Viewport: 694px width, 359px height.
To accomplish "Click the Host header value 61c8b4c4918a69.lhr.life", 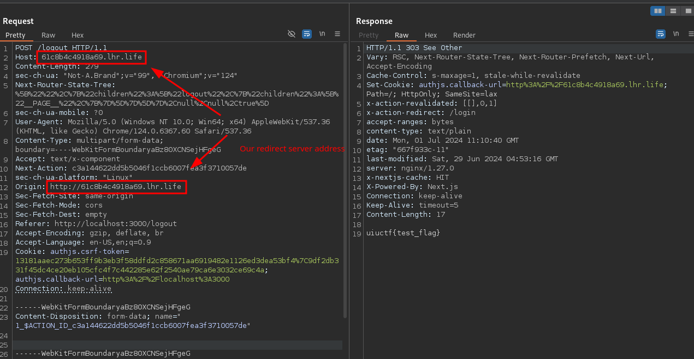I will coord(92,57).
